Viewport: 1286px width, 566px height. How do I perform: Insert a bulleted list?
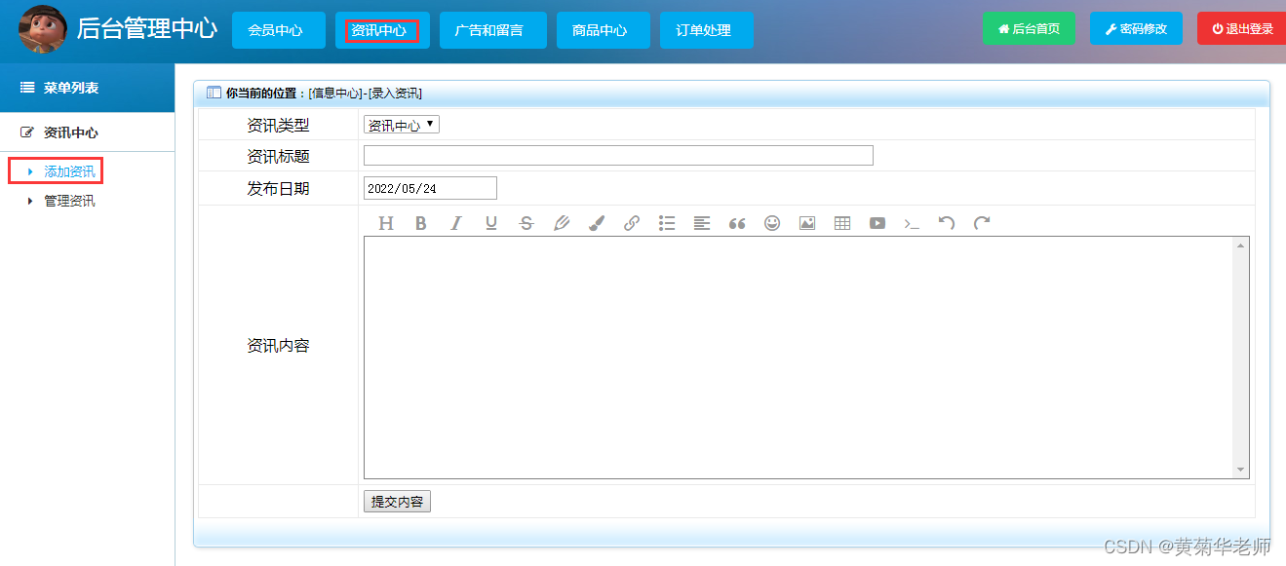click(x=667, y=223)
